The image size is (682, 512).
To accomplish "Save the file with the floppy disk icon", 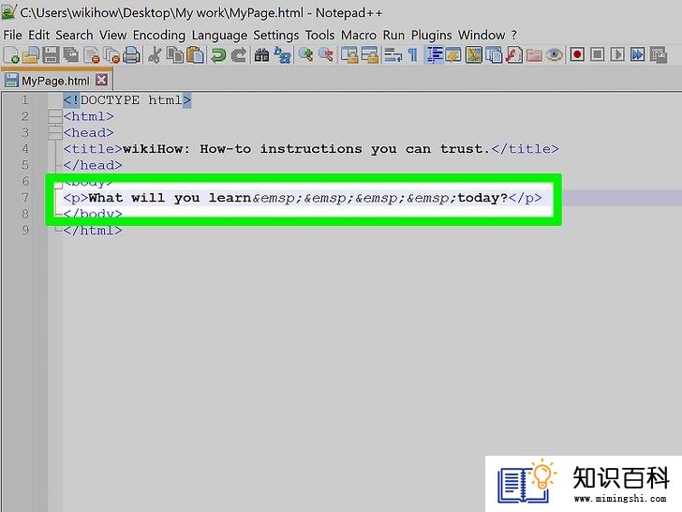I will (51, 55).
